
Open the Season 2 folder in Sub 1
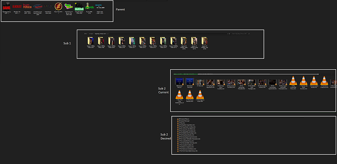point(101,43)
